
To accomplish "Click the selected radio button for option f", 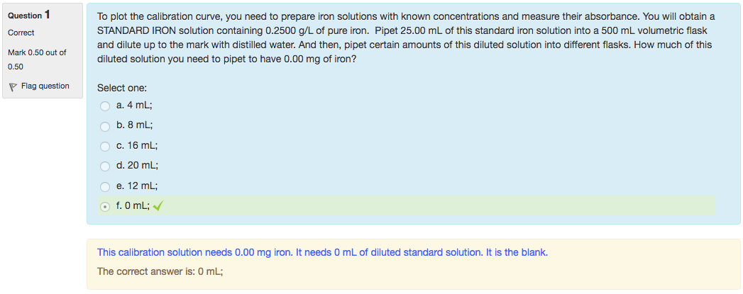I will [x=105, y=207].
